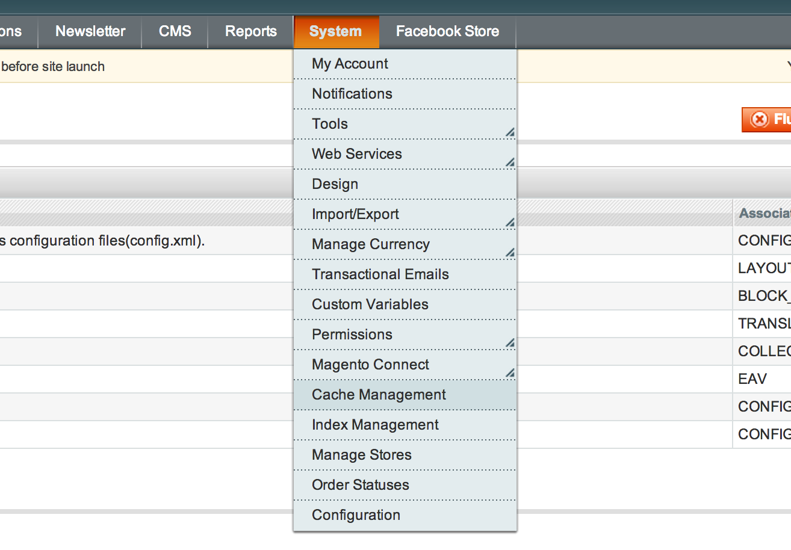The image size is (791, 550).
Task: Open Order Statuses entry
Action: [x=405, y=485]
